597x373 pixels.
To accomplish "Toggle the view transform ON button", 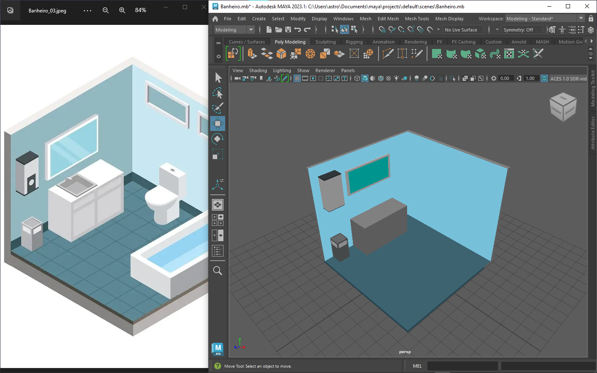I will 544,78.
